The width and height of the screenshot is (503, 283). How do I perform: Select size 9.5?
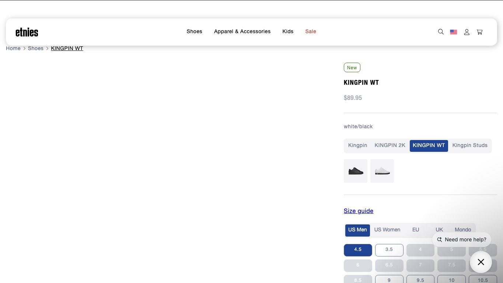point(420,279)
